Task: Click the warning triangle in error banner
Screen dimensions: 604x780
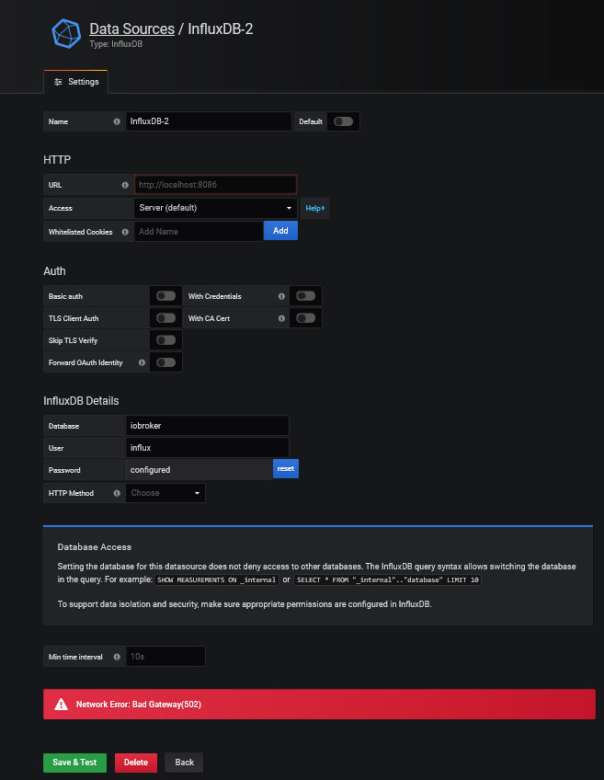Action: point(62,704)
